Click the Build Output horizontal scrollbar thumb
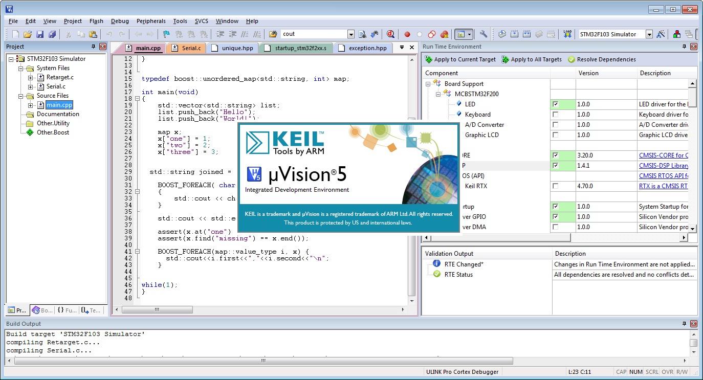 263,361
